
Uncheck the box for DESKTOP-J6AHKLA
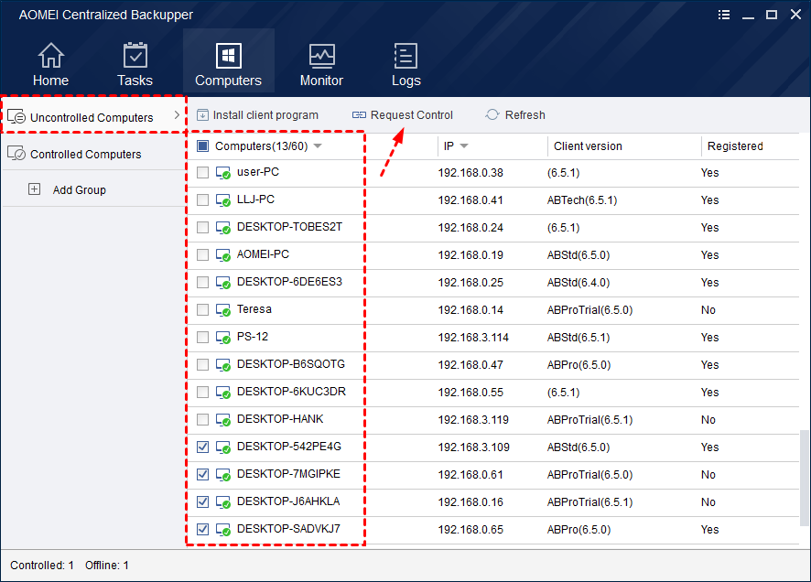[x=203, y=501]
